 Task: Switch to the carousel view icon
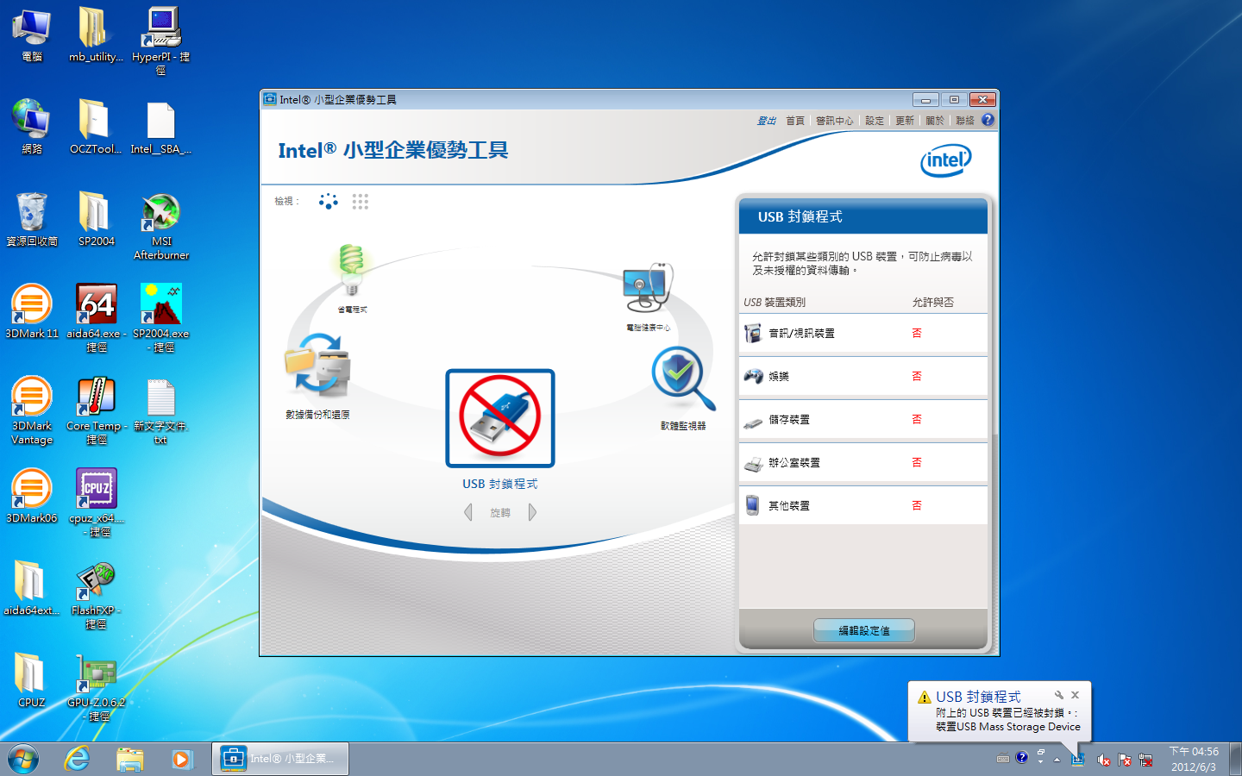tap(328, 202)
